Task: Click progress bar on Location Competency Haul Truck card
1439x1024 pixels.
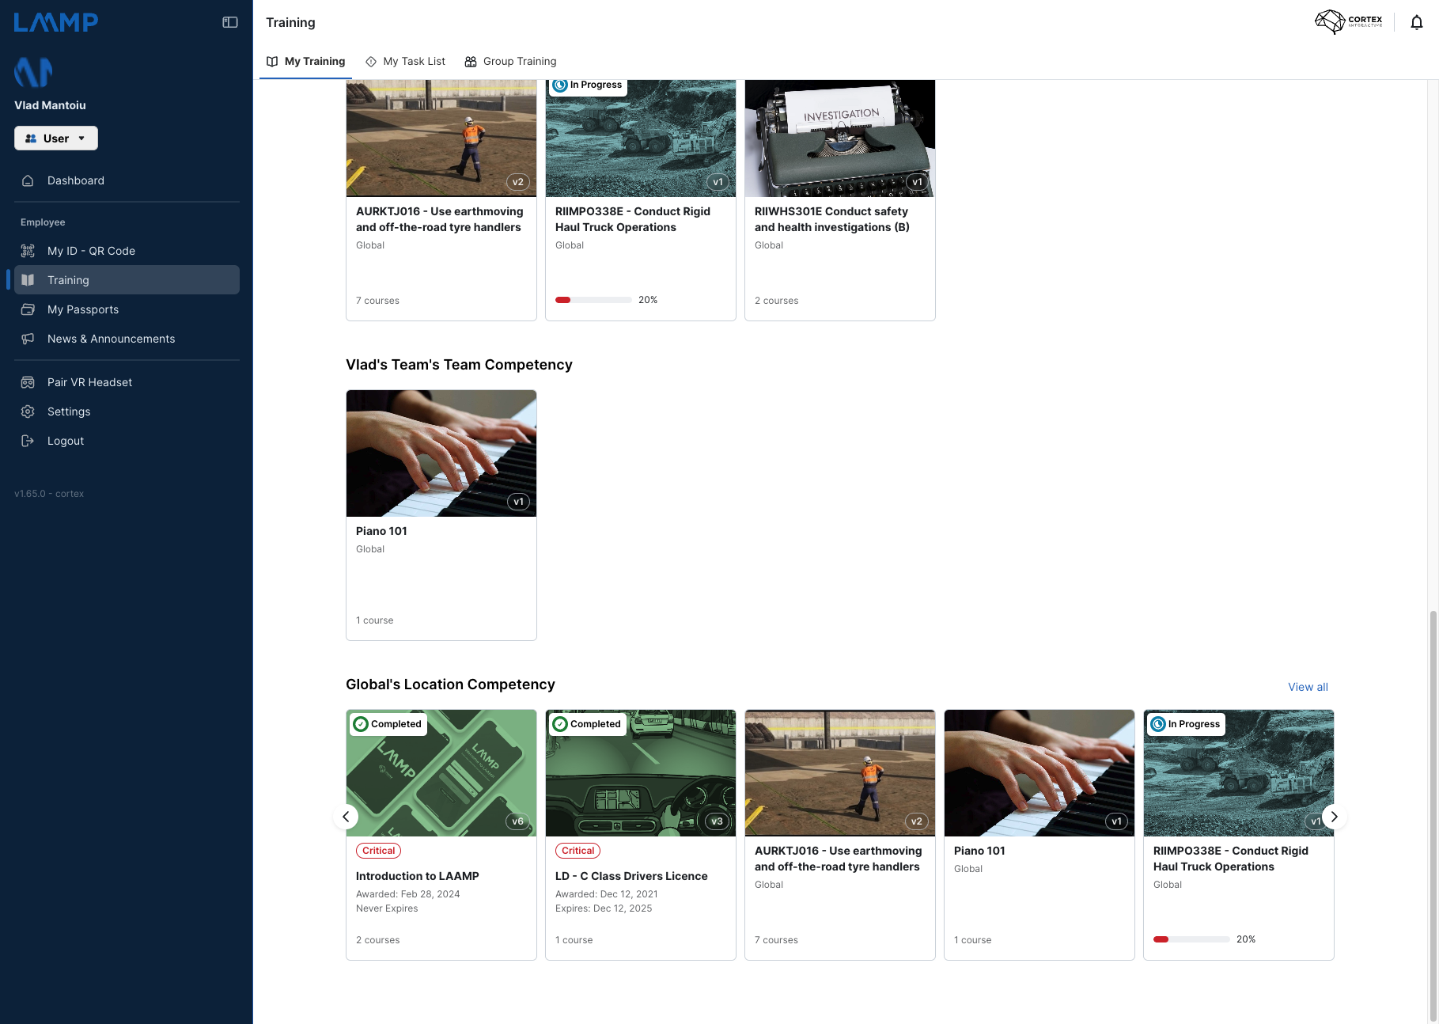Action: [1191, 939]
